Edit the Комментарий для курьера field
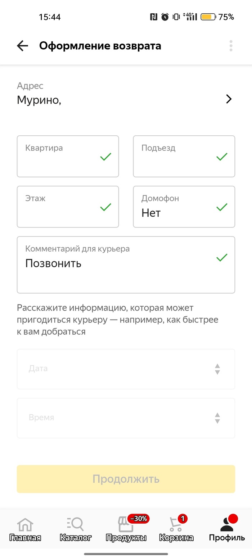Image resolution: width=252 pixels, height=560 pixels. coord(126,265)
